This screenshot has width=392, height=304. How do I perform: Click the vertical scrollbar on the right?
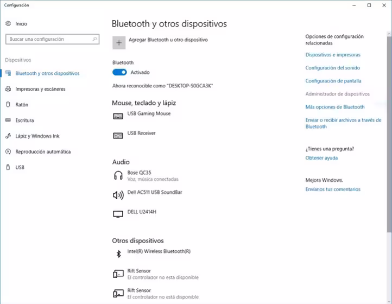pos(389,134)
